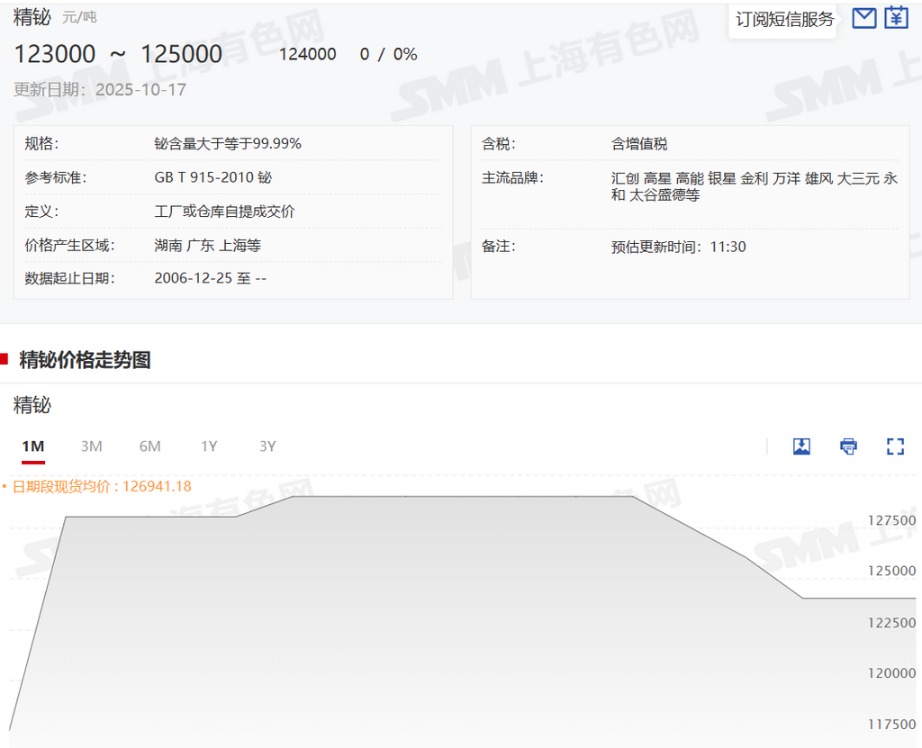
Task: Expand chart to fullscreen view
Action: coord(895,446)
